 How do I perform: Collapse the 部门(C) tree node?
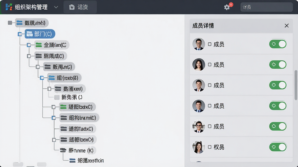[20, 34]
